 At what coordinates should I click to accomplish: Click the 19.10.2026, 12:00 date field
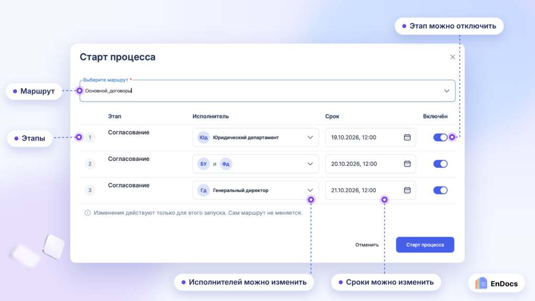(x=370, y=137)
